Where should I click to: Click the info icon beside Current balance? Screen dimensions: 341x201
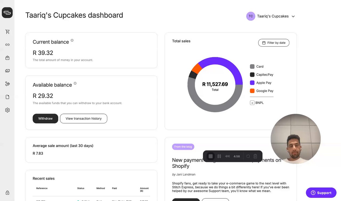72,40
